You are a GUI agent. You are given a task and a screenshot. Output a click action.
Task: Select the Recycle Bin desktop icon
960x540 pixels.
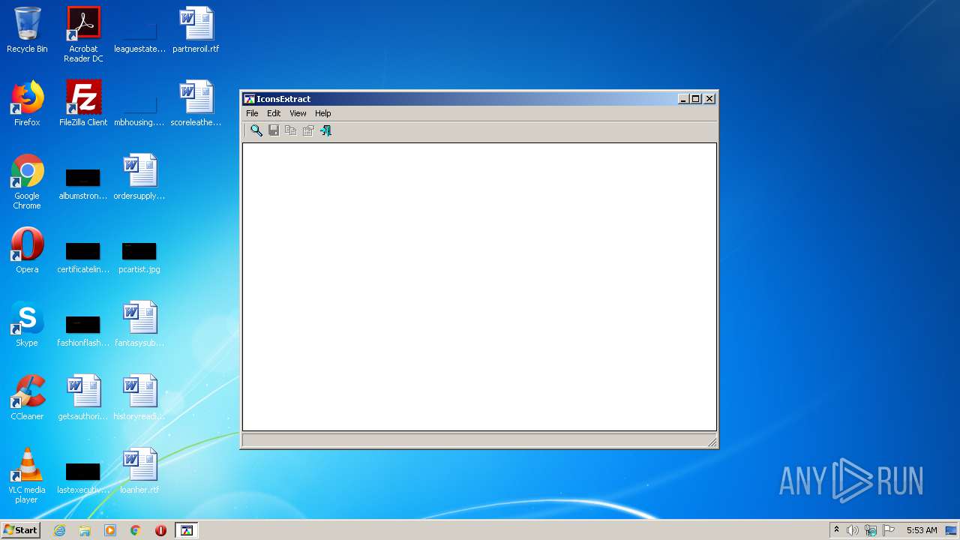coord(27,31)
